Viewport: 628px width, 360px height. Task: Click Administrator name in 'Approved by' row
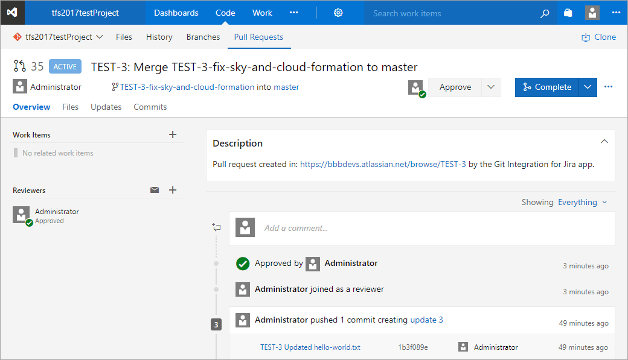point(351,263)
